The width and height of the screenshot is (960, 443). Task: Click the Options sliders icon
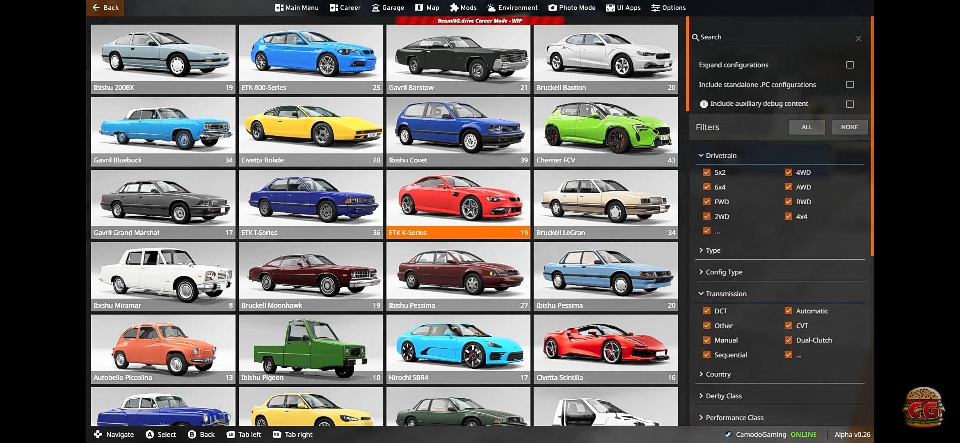[x=656, y=8]
